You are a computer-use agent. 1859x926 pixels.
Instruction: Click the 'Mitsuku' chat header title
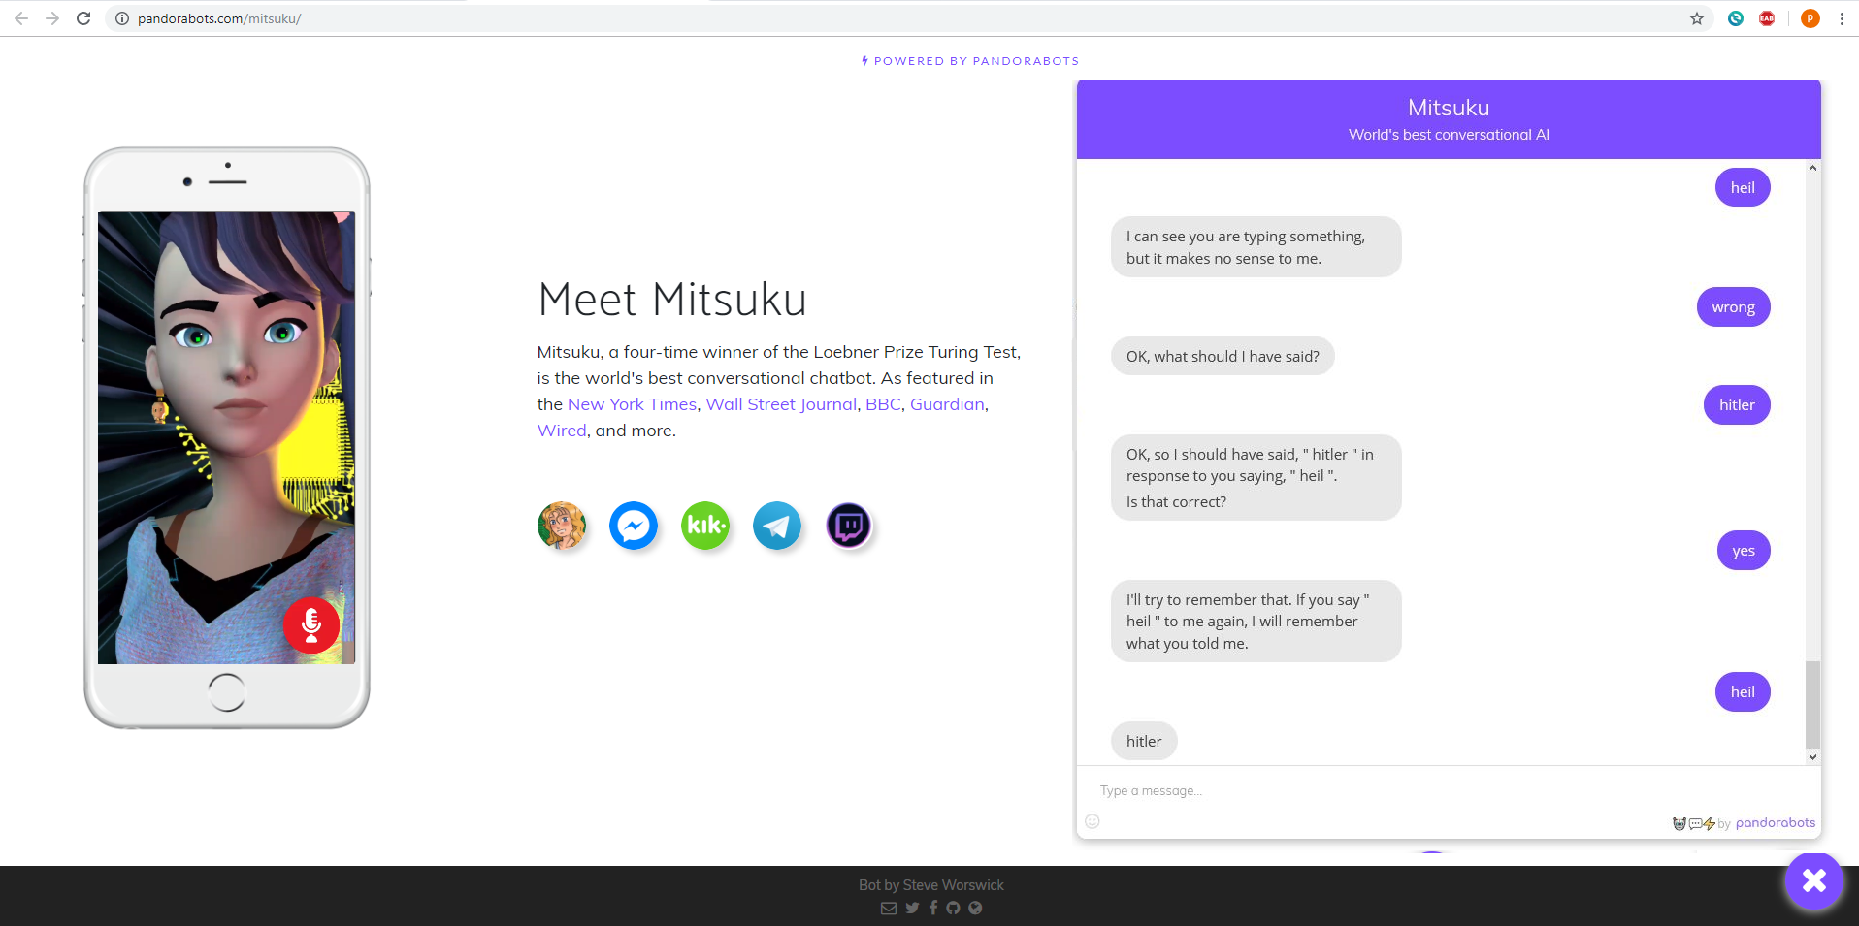click(x=1449, y=108)
